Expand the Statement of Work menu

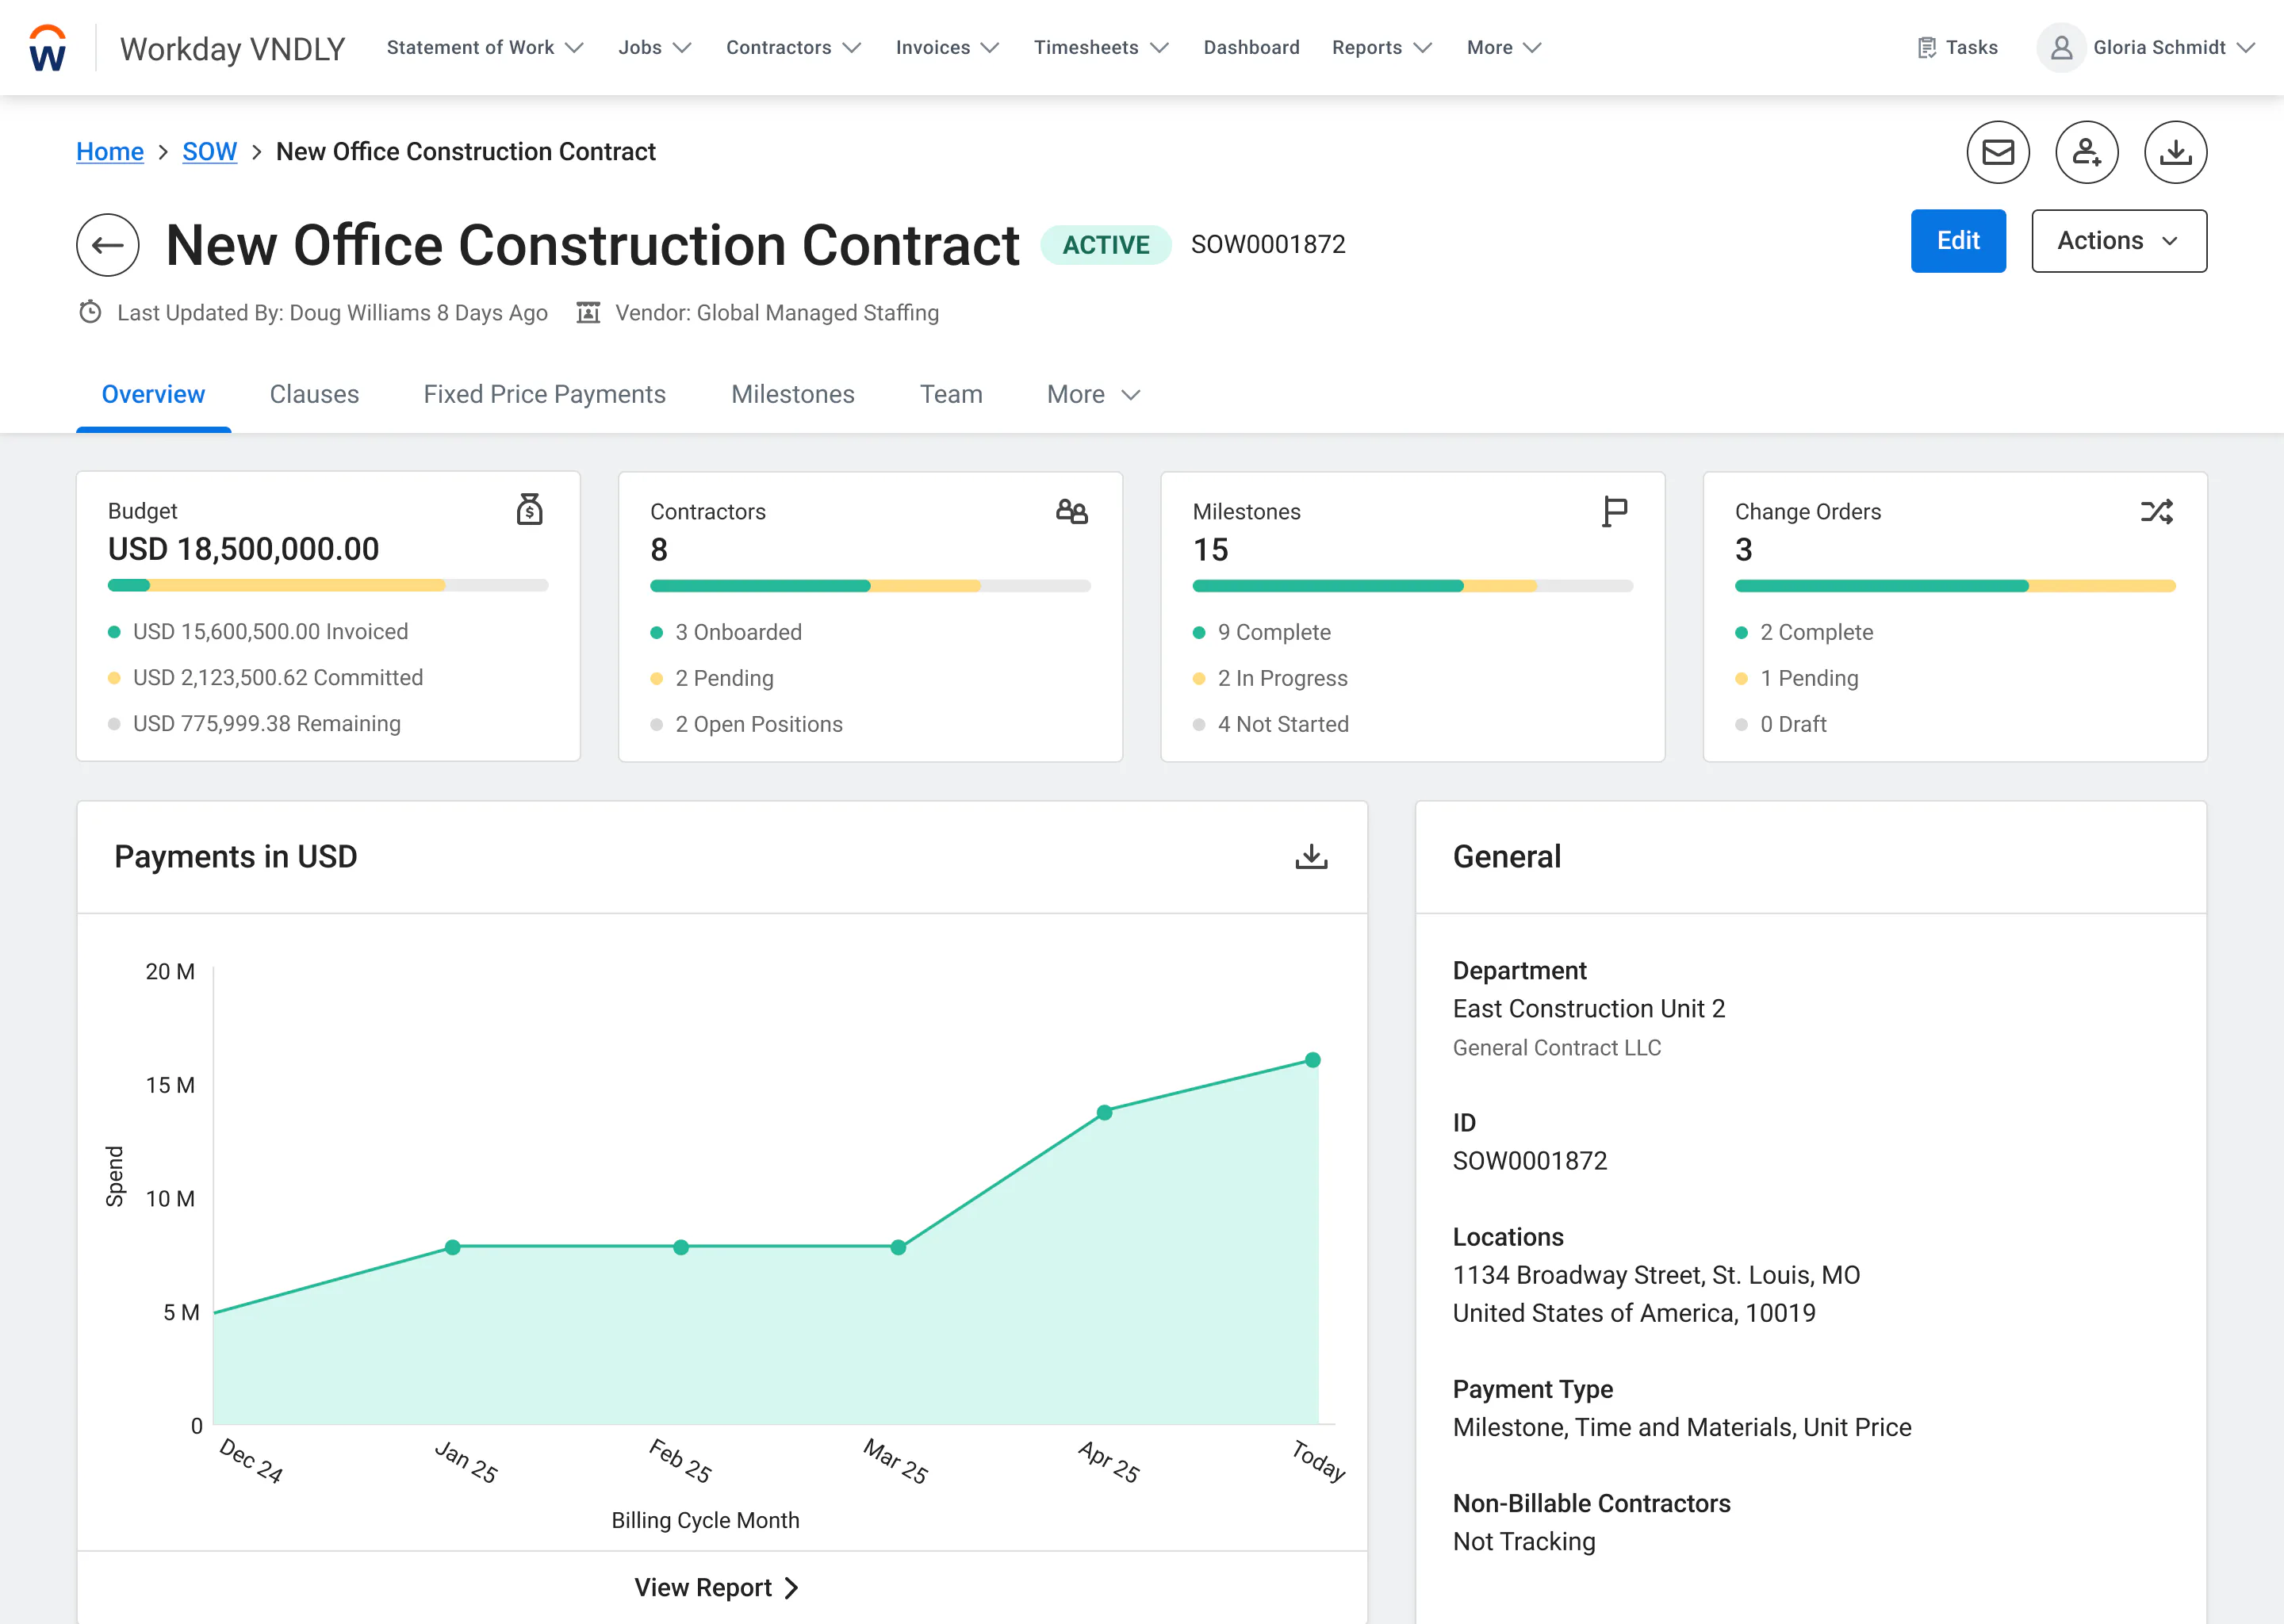pos(485,47)
